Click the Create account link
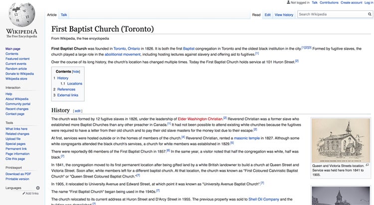This screenshot has width=374, height=205. coord(351,2)
